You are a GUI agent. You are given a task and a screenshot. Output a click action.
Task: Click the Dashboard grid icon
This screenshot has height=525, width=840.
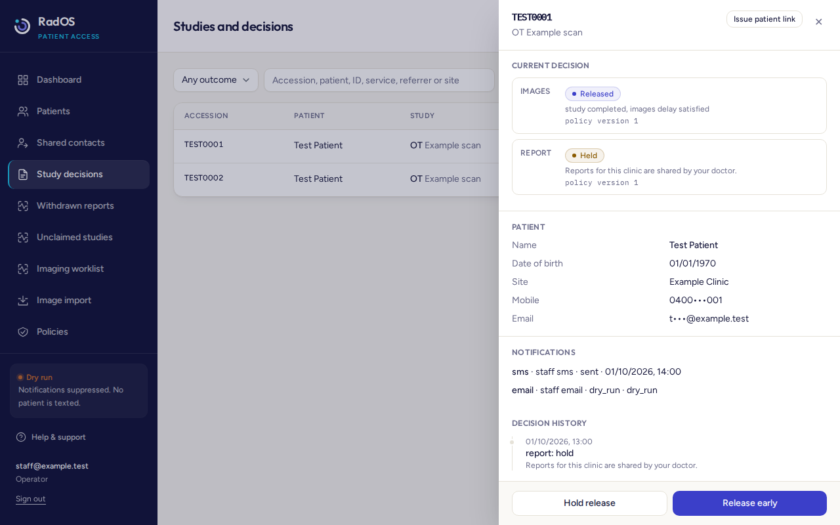[23, 80]
